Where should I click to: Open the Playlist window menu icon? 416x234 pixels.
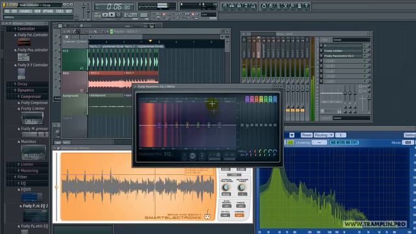click(65, 32)
